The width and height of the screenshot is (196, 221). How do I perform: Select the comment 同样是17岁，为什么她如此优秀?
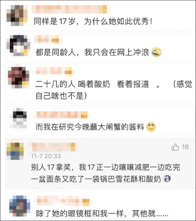(x=93, y=22)
